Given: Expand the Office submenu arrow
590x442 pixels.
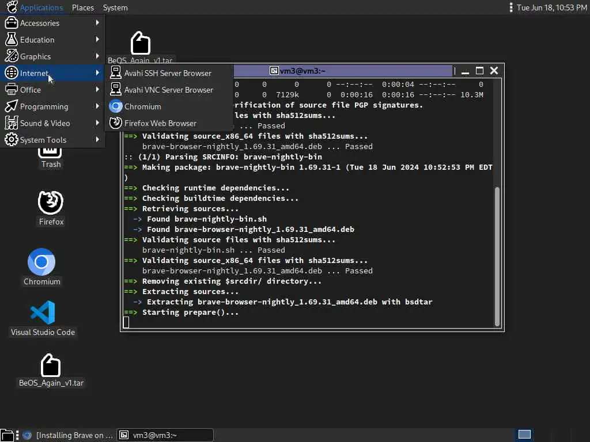Looking at the screenshot, I should pyautogui.click(x=97, y=89).
